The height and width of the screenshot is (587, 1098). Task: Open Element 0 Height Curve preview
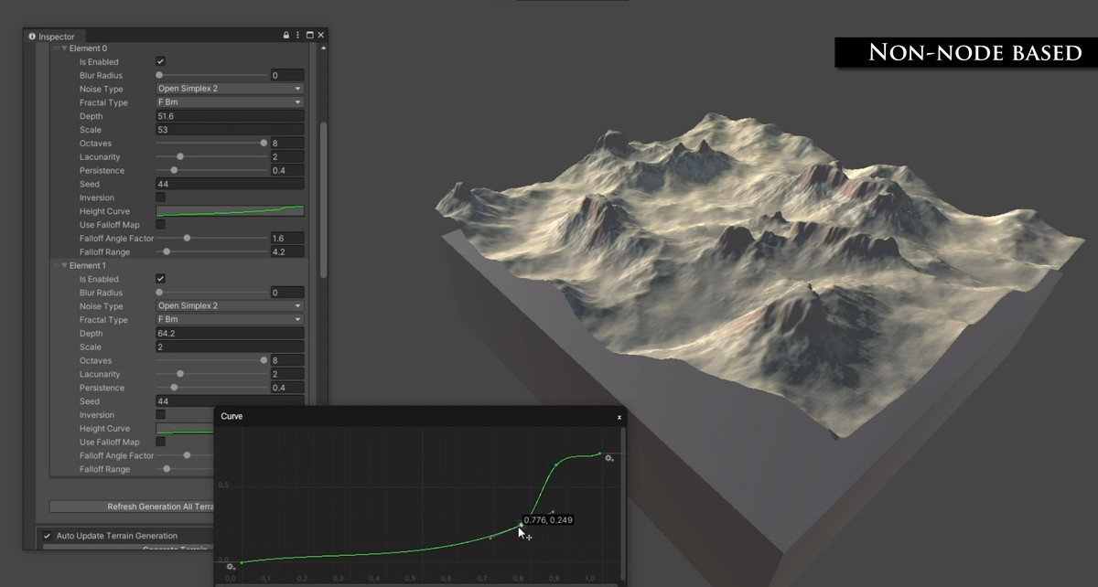click(x=230, y=211)
